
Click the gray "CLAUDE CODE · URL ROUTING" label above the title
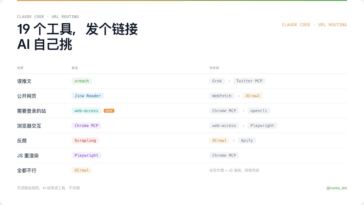48,17
